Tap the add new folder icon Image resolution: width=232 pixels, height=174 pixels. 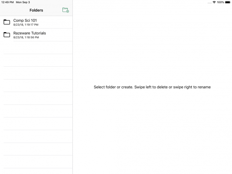pos(66,10)
